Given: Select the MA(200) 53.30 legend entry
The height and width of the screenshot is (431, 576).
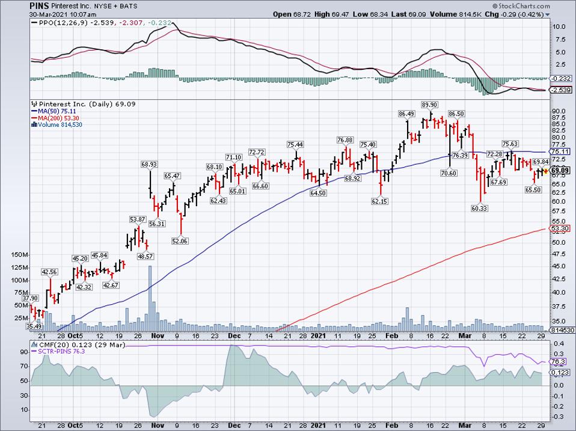Looking at the screenshot, I should coord(58,118).
